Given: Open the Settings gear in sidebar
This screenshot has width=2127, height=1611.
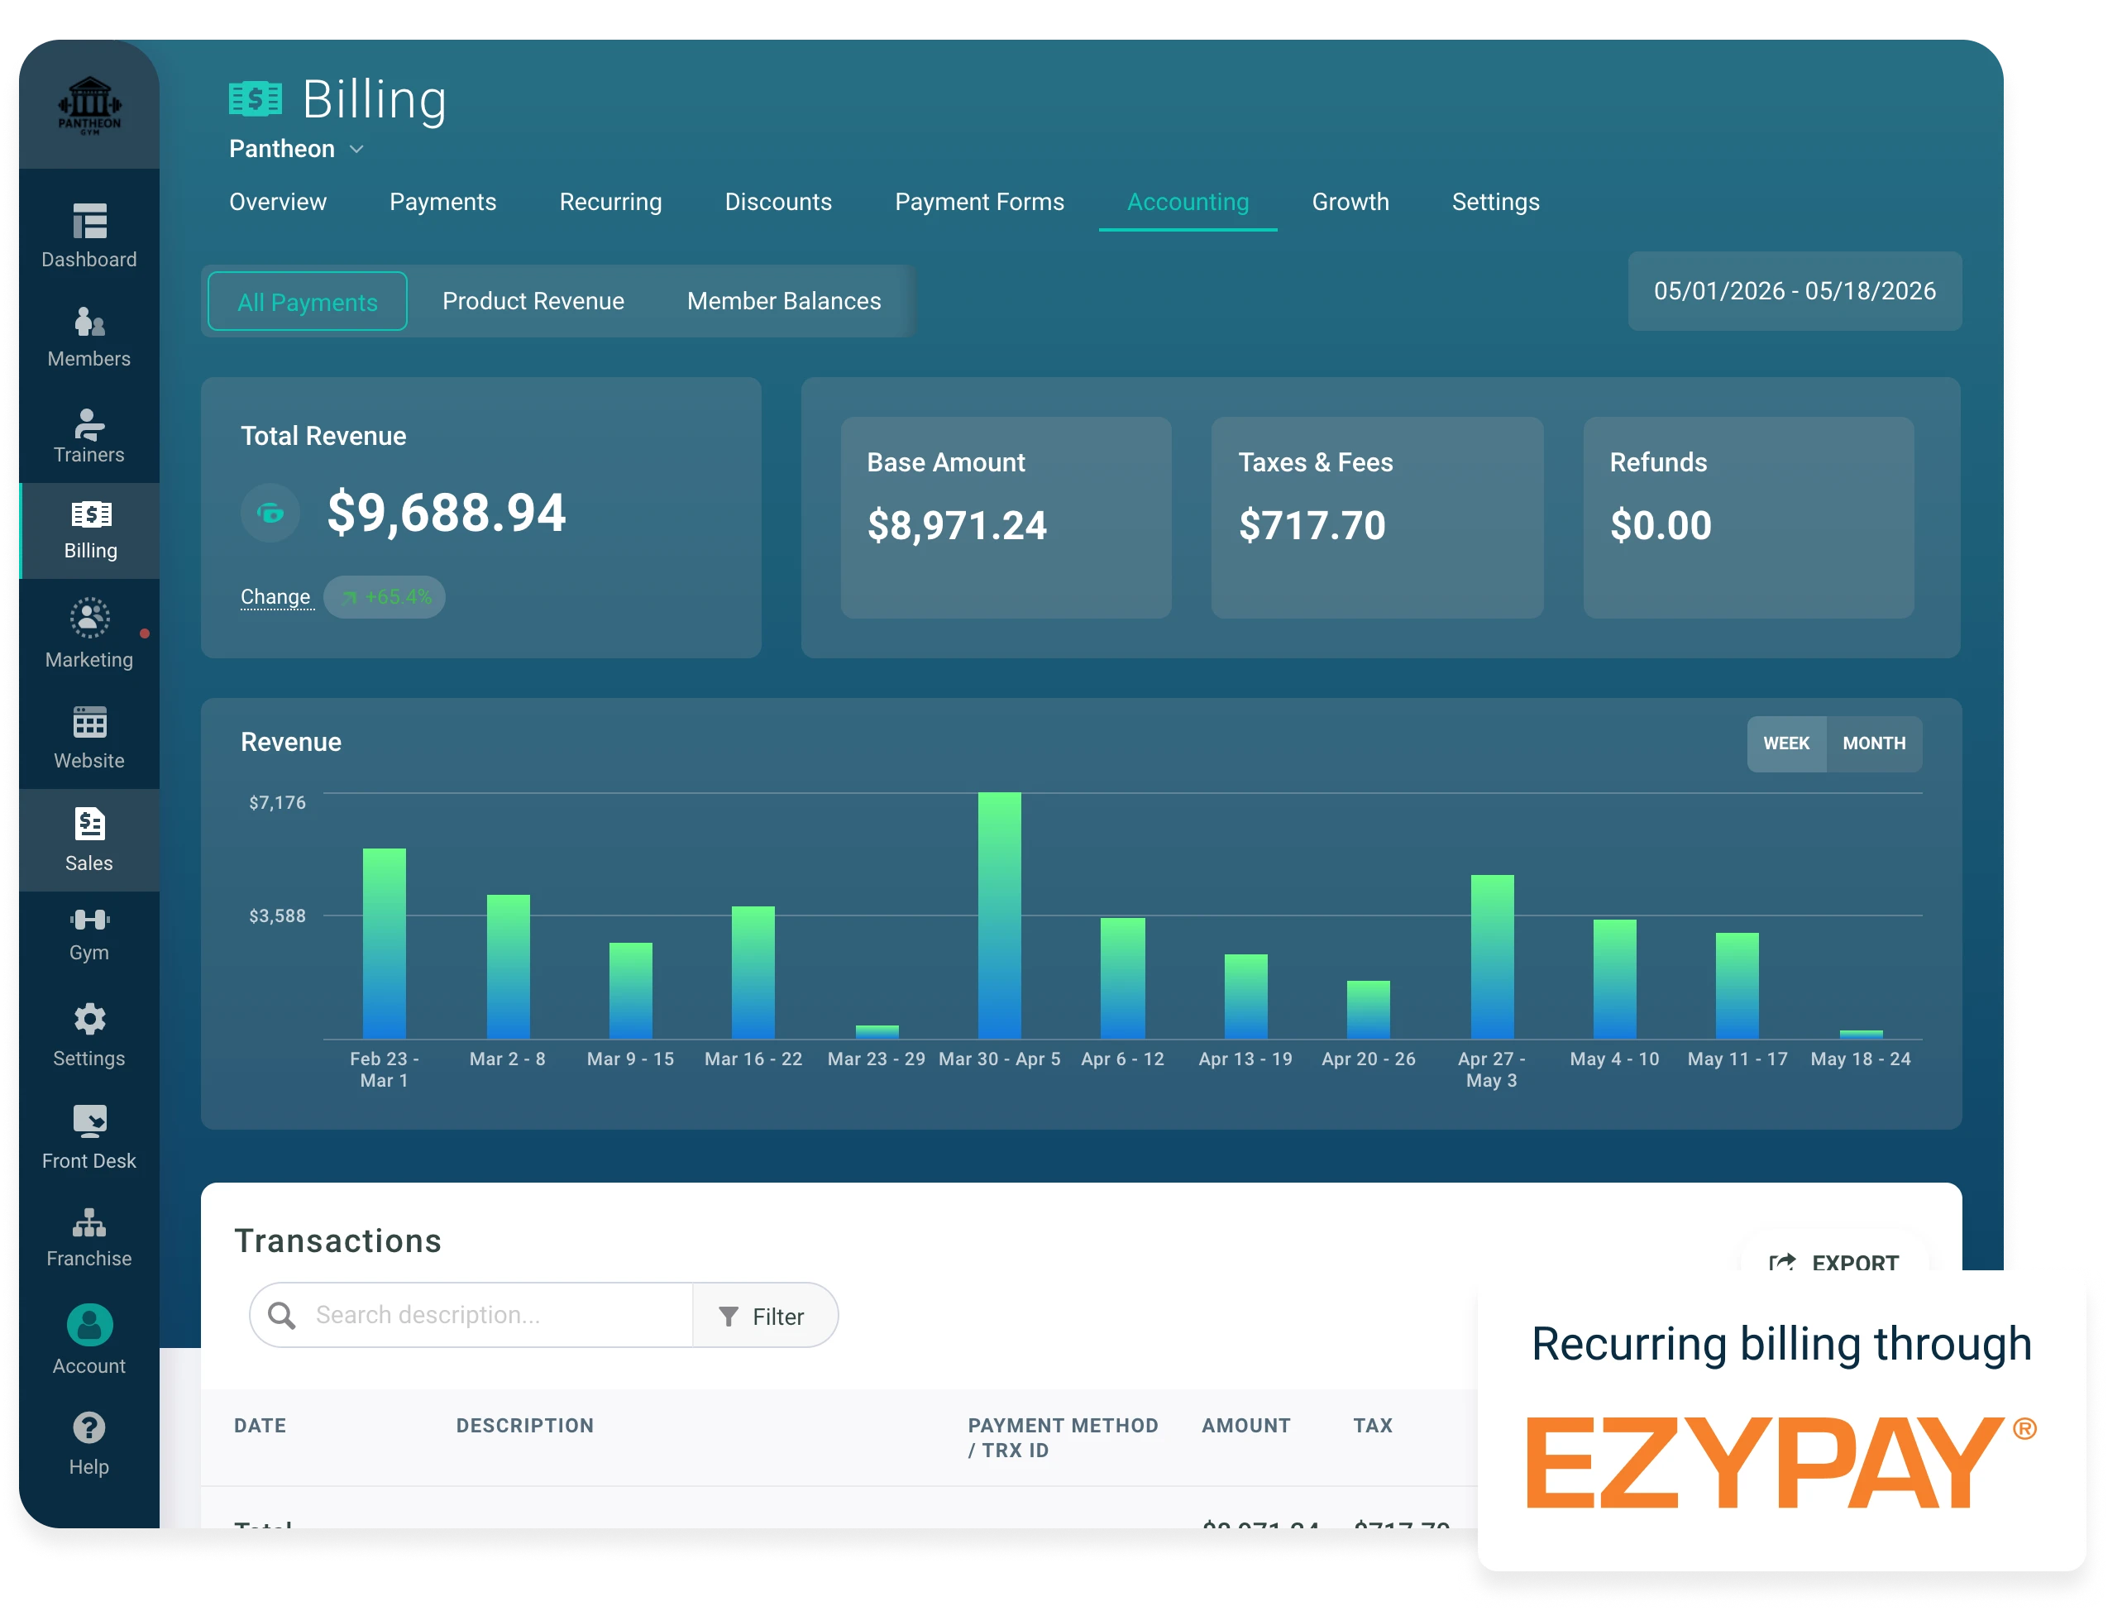Looking at the screenshot, I should pos(89,1021).
